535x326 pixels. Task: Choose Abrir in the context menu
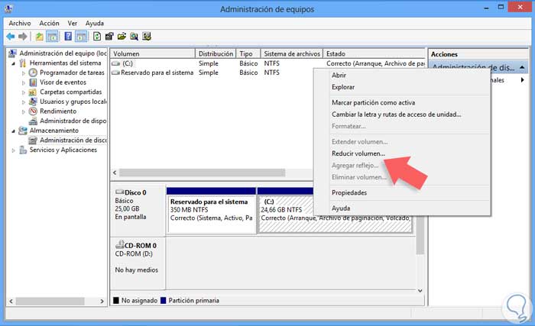point(339,75)
